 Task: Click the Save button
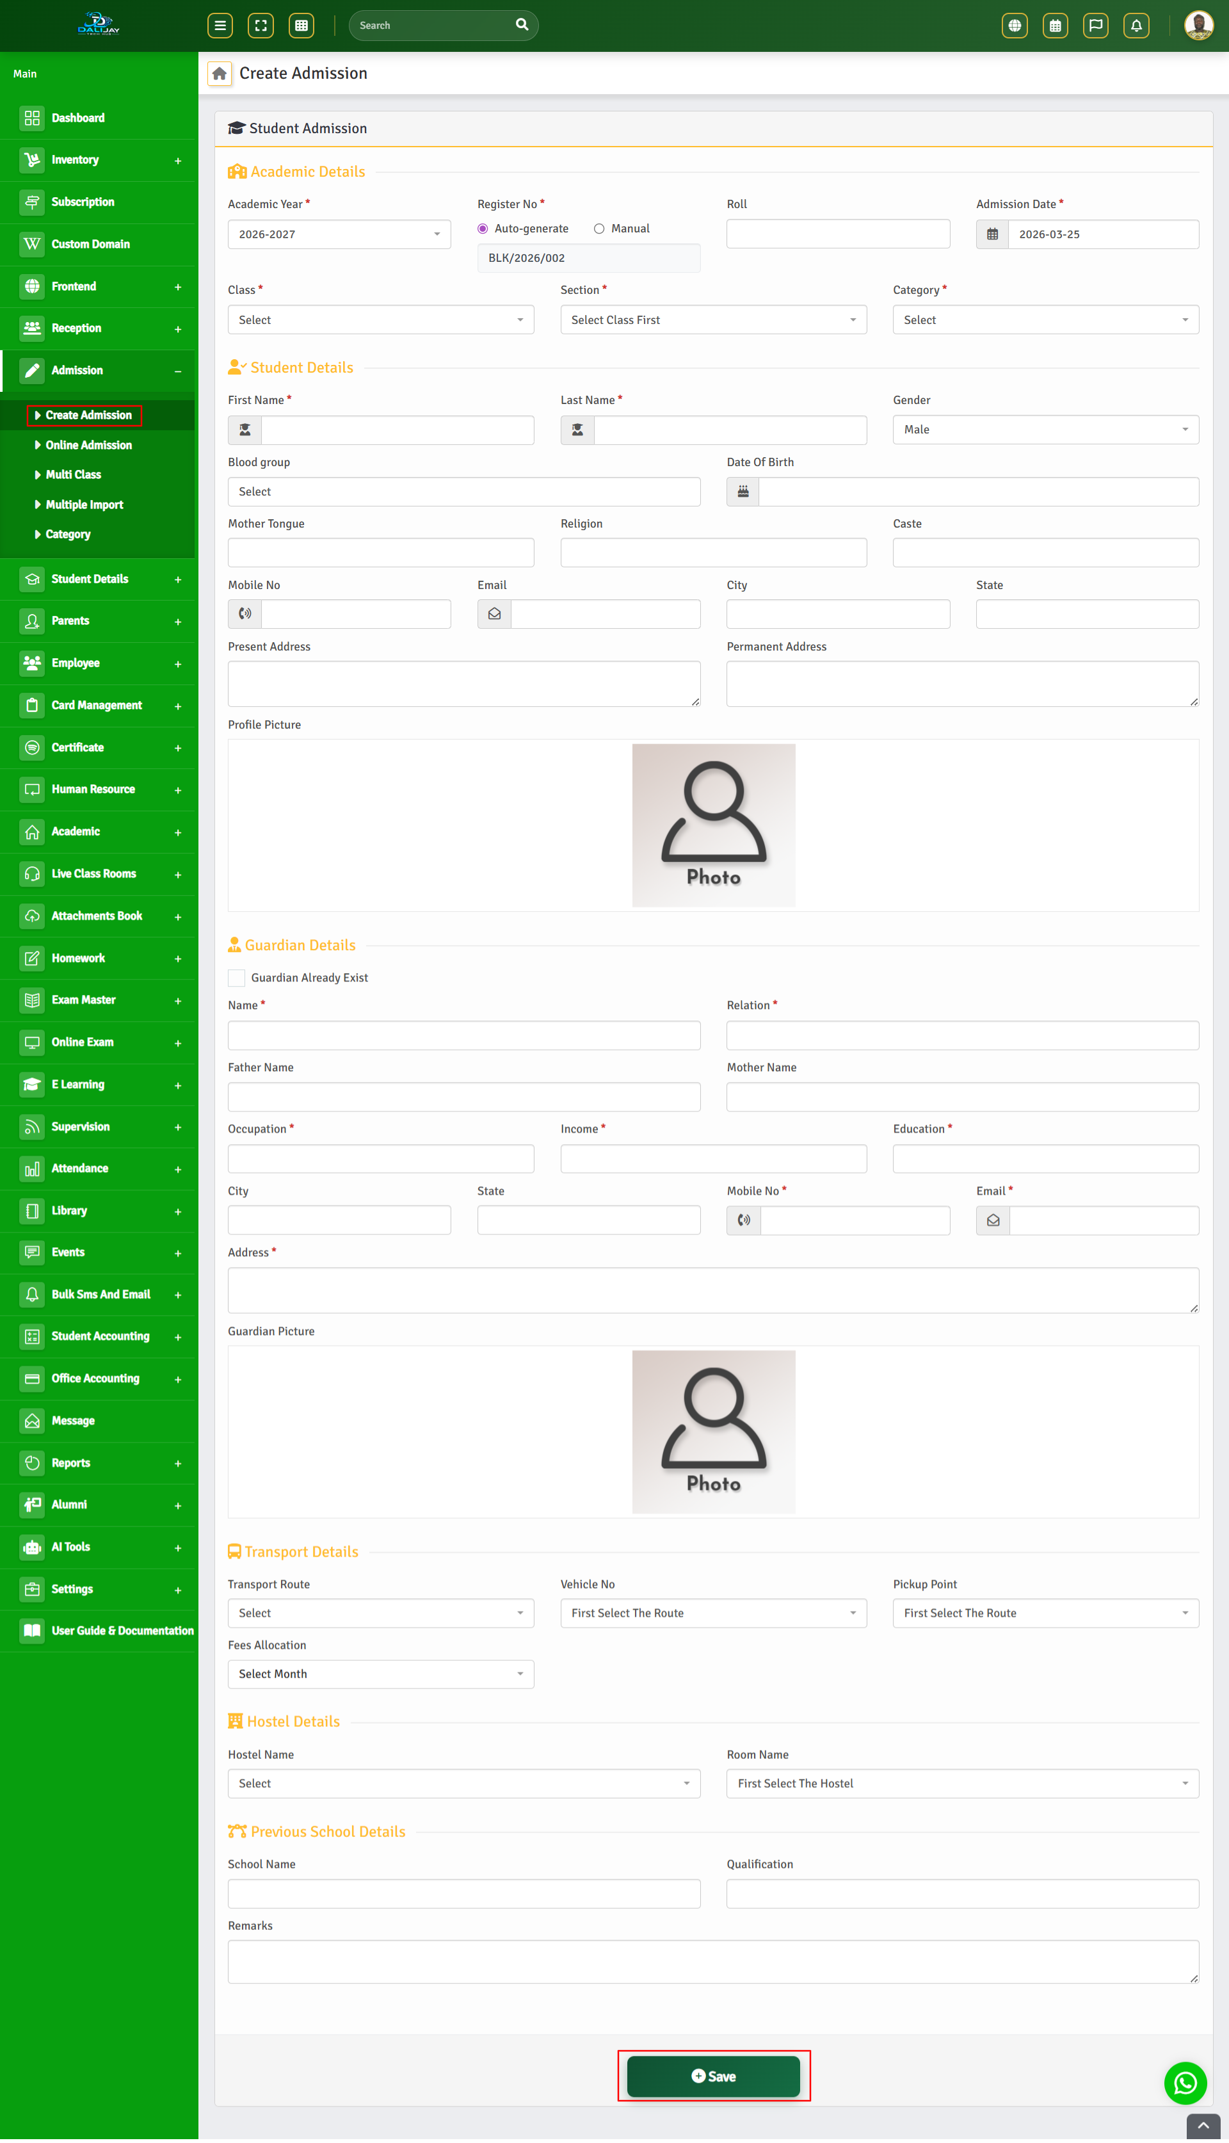point(713,2076)
